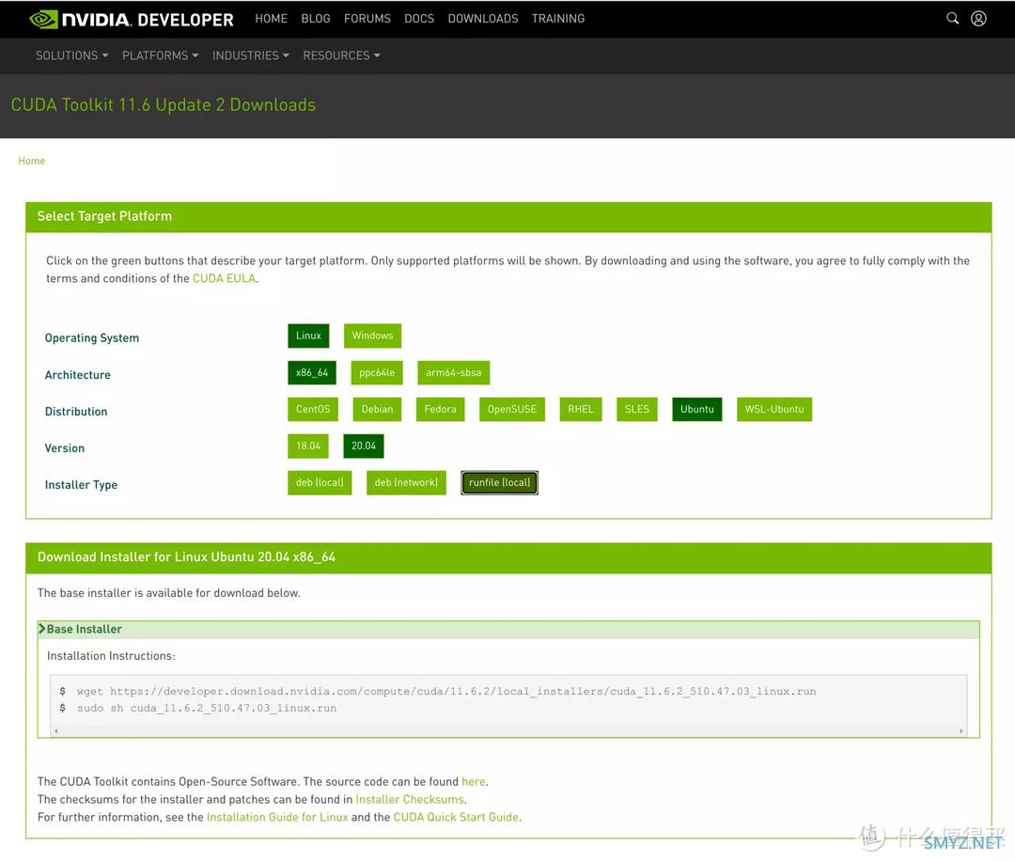
Task: Select Ubuntu distribution button
Action: 697,409
